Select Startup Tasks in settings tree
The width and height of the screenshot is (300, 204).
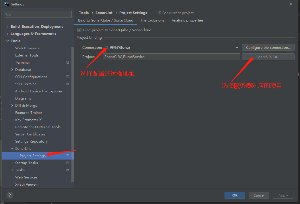coord(27,163)
